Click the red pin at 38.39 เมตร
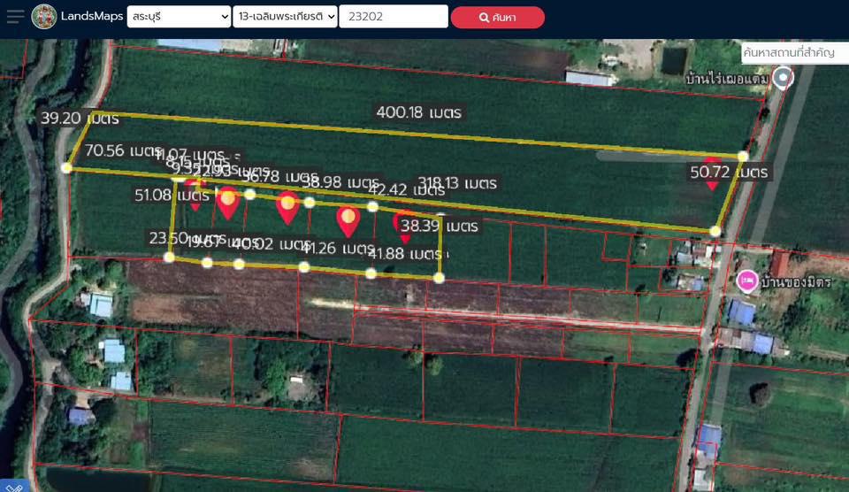The width and height of the screenshot is (849, 492). 405,227
